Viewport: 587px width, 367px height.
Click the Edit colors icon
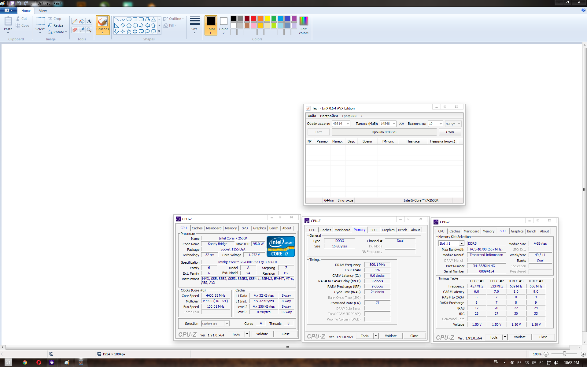[304, 25]
